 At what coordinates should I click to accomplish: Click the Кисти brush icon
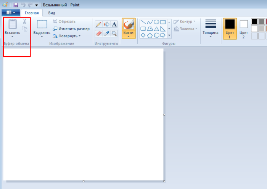coord(129,24)
